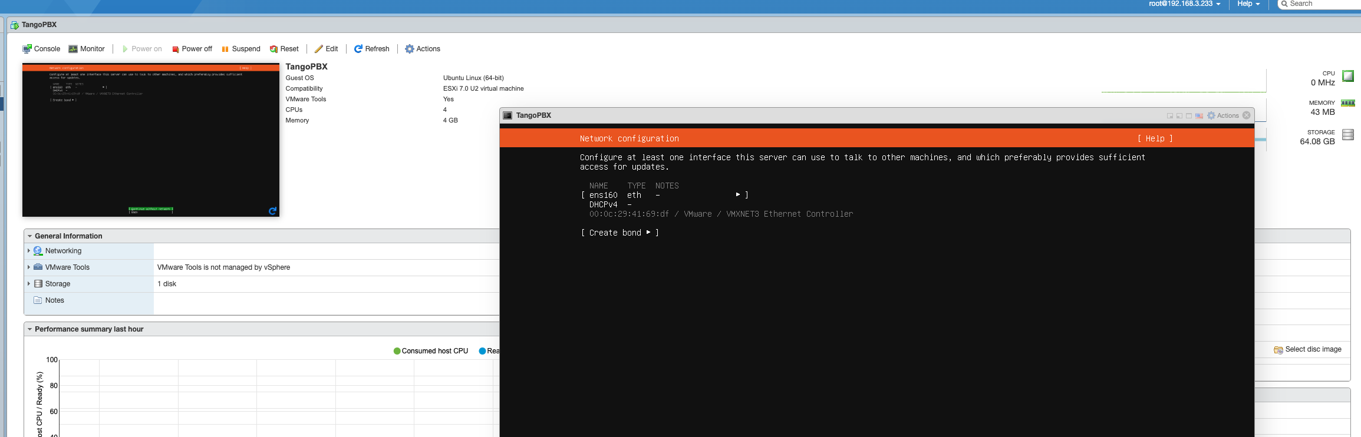Collapse the General Information panel
1361x437 pixels.
pyautogui.click(x=29, y=236)
